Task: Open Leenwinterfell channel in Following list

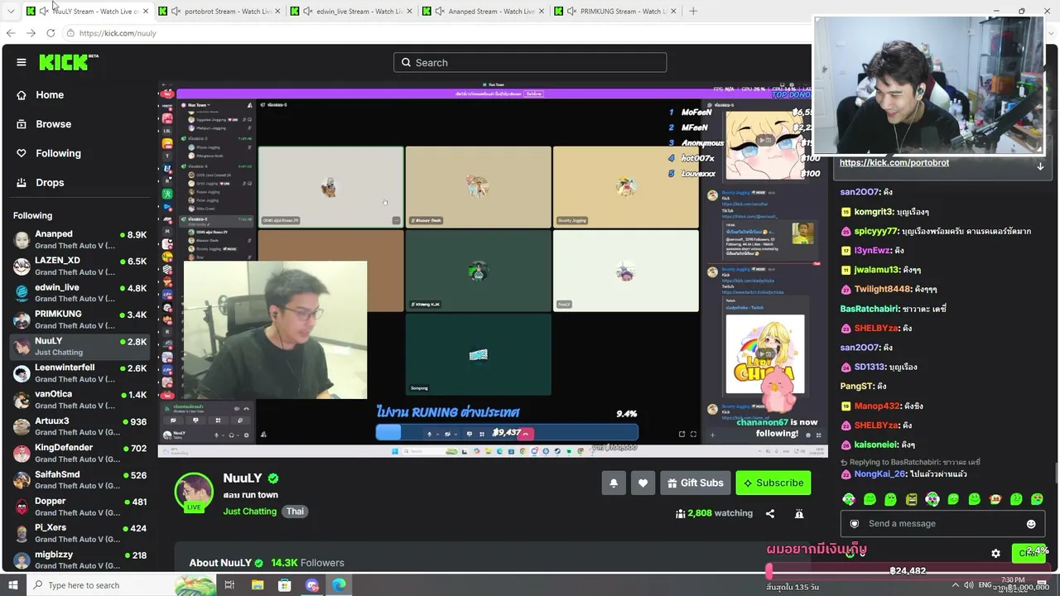Action: tap(79, 373)
